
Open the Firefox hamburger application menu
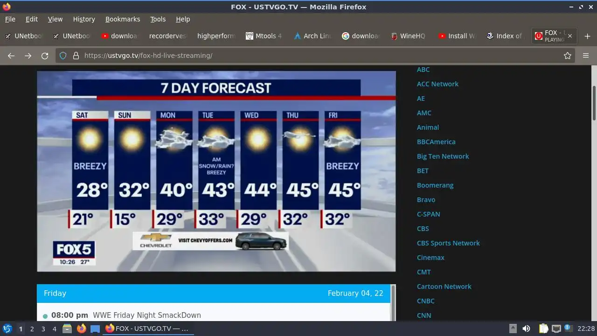[586, 56]
